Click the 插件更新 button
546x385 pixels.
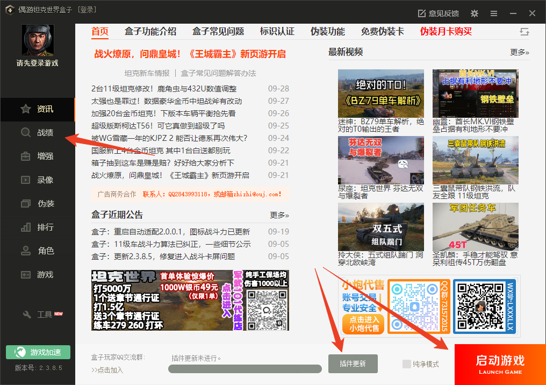pos(353,364)
